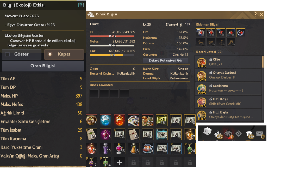Open help question mark in Binek Bilgisi
This screenshot has width=300, height=169.
(255, 14)
